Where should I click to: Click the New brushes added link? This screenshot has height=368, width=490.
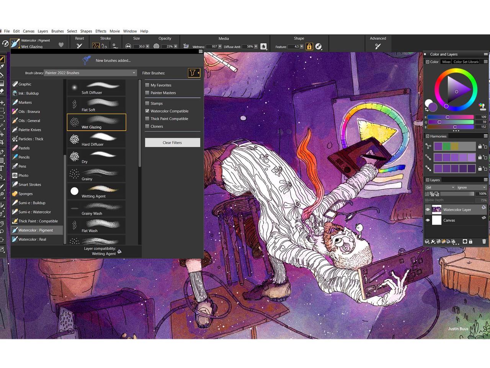click(x=113, y=61)
